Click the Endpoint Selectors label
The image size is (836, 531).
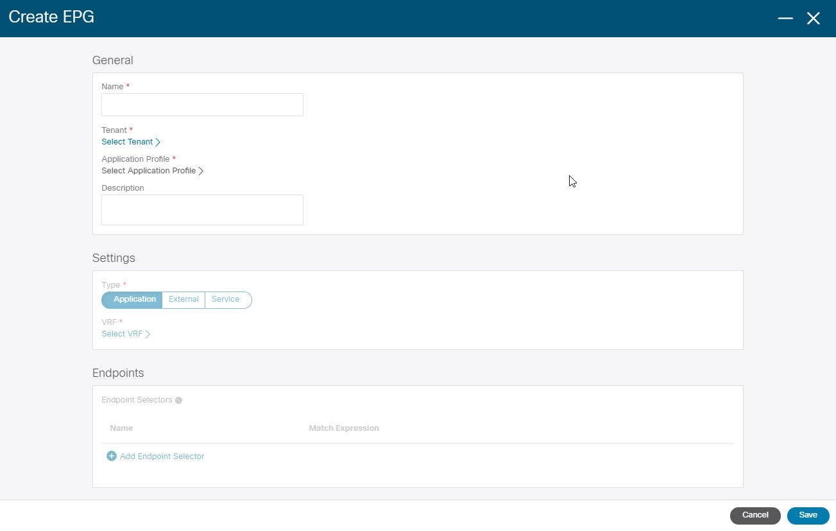click(137, 400)
